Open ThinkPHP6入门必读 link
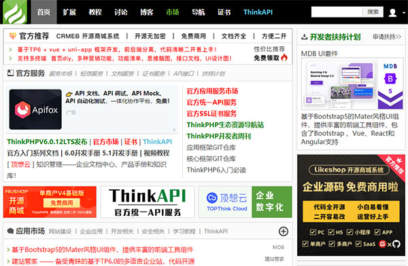 (216, 170)
